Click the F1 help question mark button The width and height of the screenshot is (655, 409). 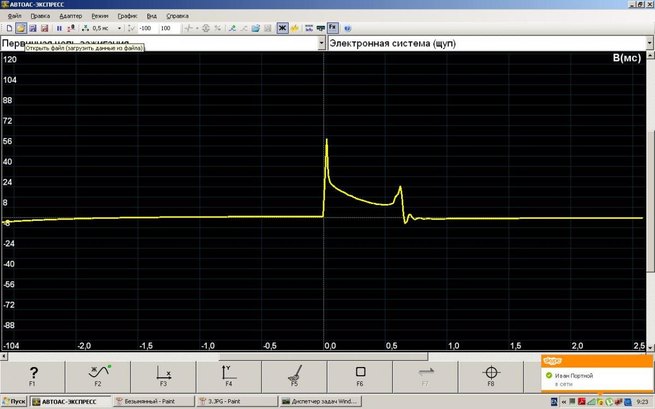(33, 377)
